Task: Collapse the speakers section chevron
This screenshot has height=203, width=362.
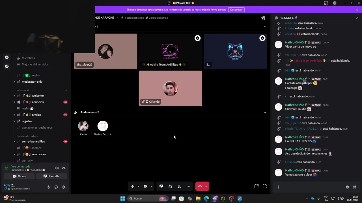Action: (265, 27)
